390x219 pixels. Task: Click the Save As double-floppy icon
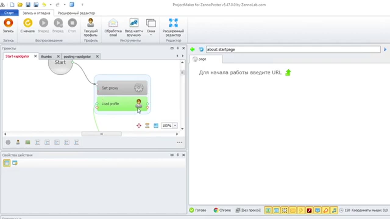click(x=36, y=5)
